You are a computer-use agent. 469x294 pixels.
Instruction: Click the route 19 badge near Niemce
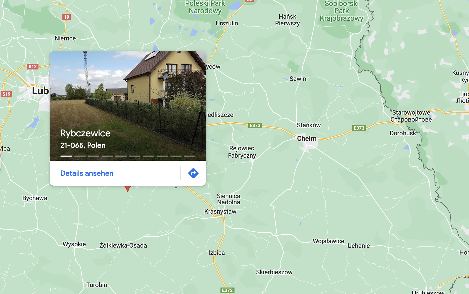click(x=67, y=17)
